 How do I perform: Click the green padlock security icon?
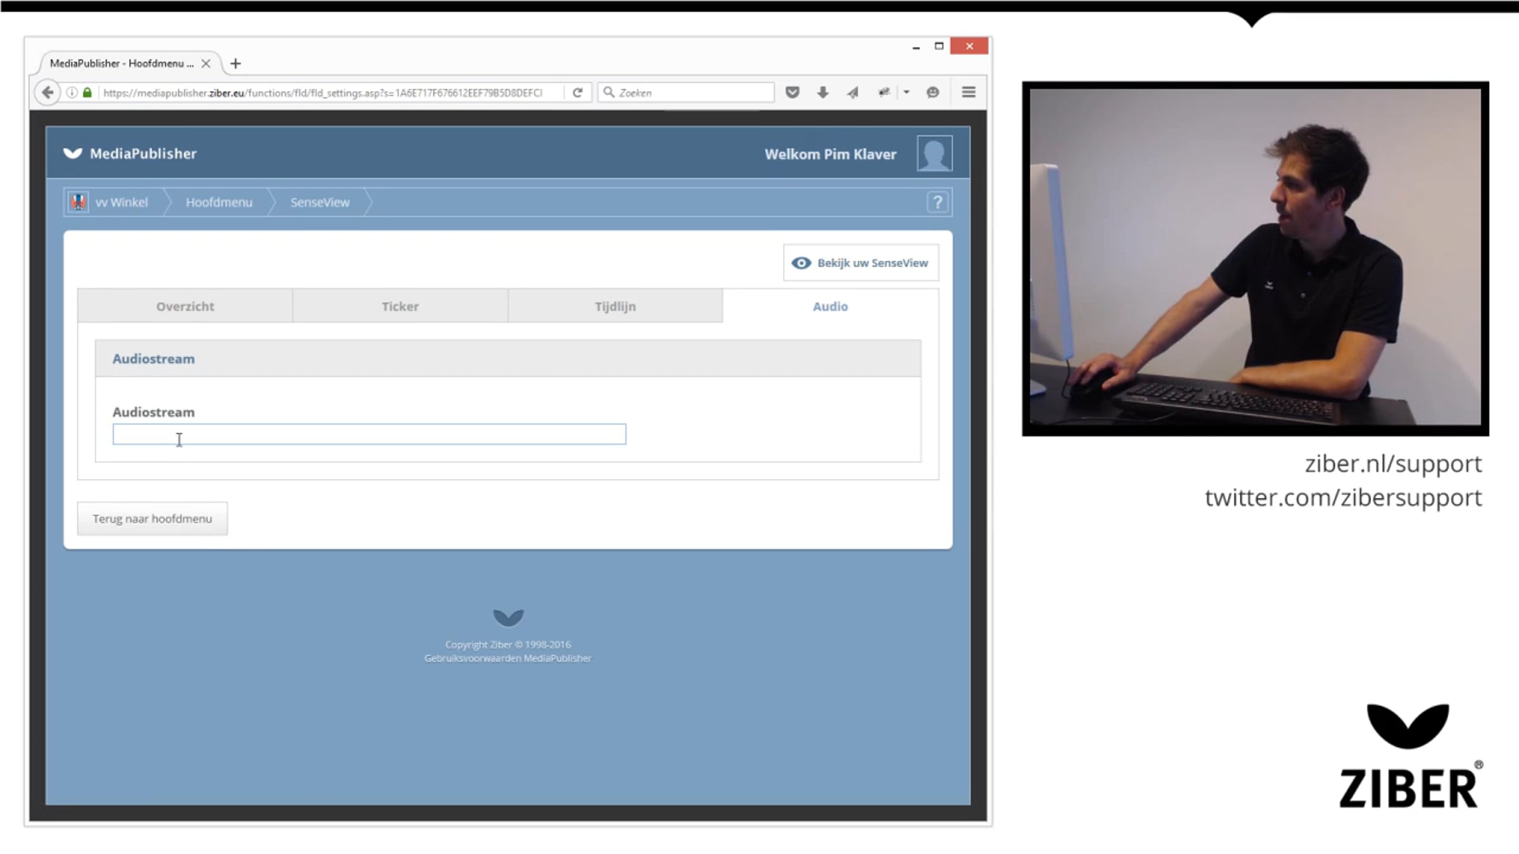pyautogui.click(x=87, y=92)
